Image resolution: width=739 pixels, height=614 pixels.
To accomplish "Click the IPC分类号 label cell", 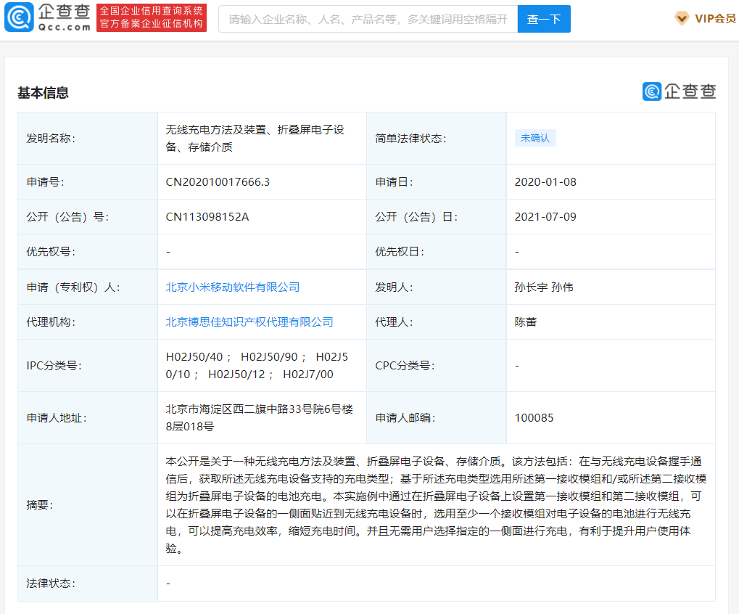I will [x=88, y=366].
